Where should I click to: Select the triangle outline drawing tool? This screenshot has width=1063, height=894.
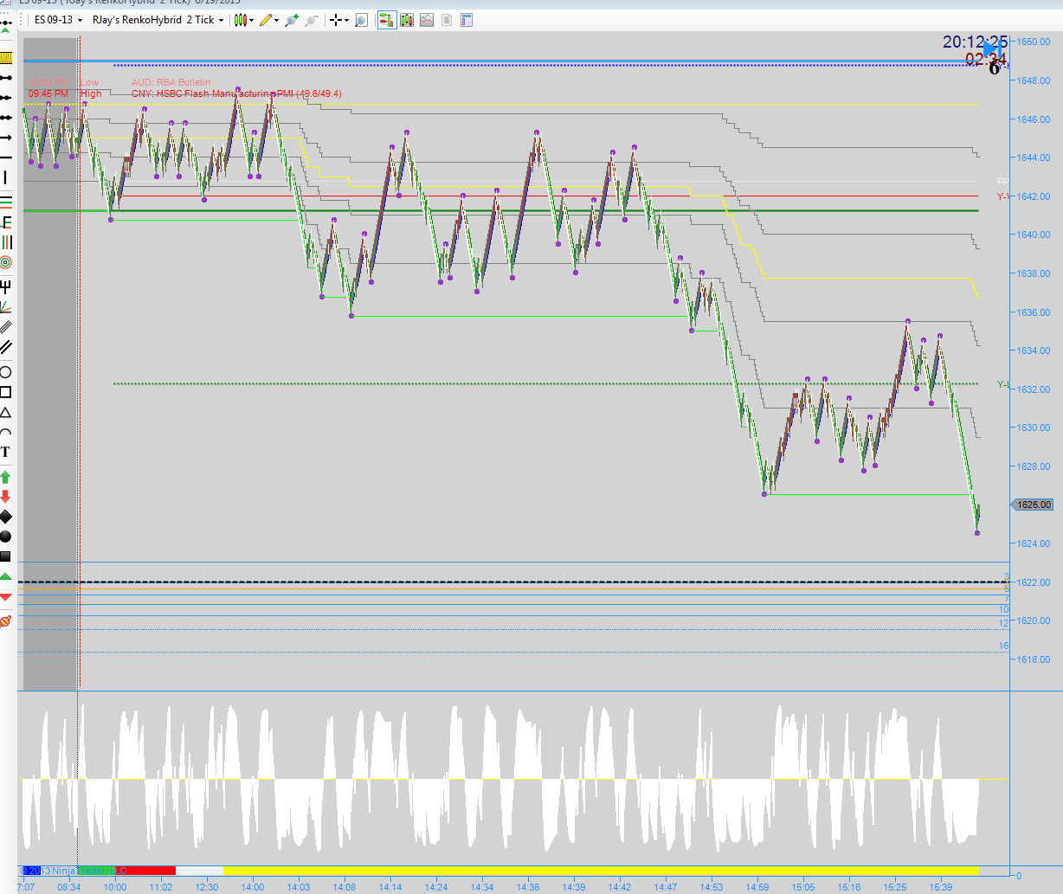click(6, 412)
